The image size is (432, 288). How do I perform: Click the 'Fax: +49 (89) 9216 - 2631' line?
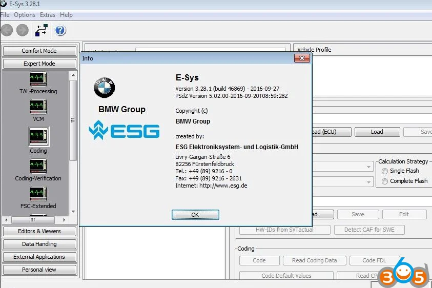tap(209, 178)
